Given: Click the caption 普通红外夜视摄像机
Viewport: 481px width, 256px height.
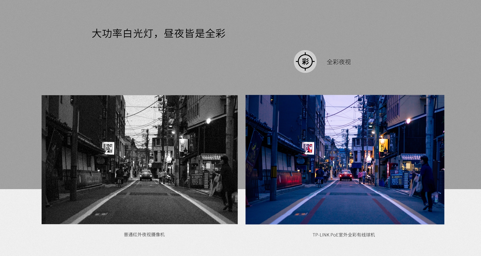Looking at the screenshot, I should click(144, 235).
